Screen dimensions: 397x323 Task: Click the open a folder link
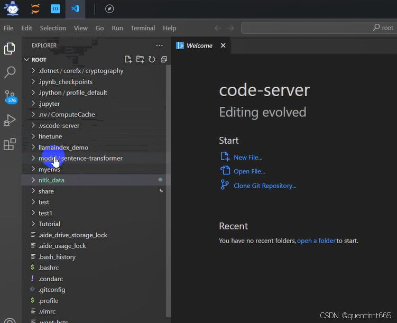(316, 241)
